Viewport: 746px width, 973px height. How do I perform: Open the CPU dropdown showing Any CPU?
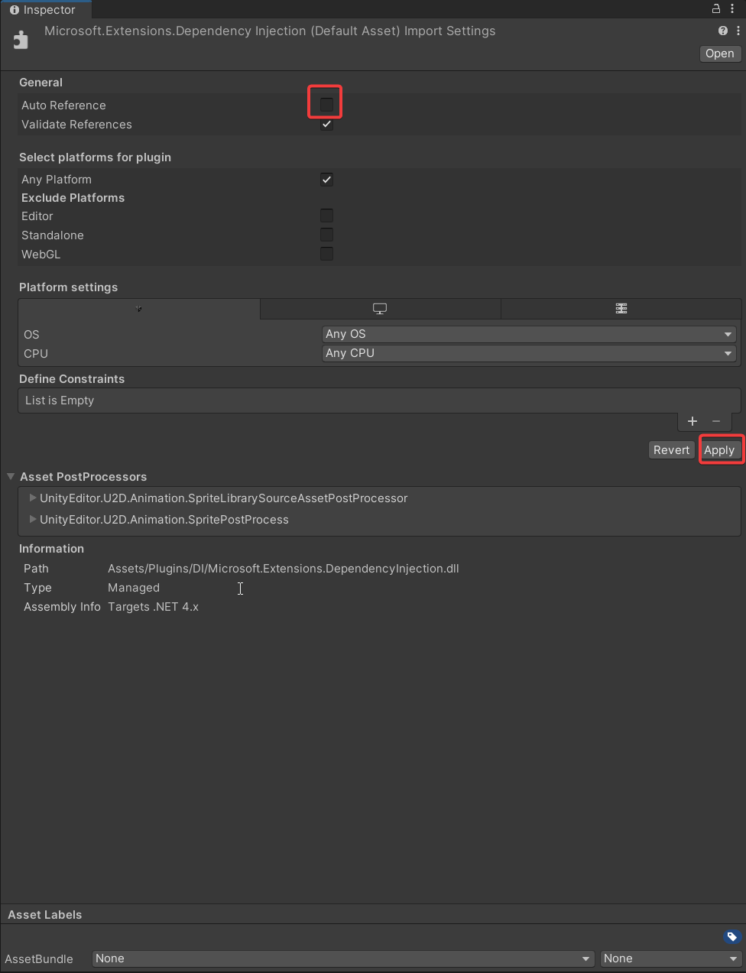pyautogui.click(x=529, y=353)
